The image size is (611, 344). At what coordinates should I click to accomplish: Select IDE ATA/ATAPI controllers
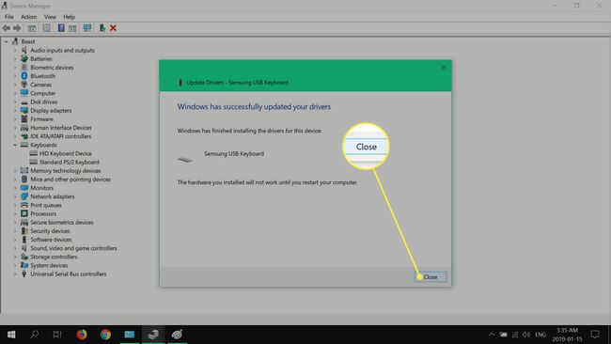[x=60, y=136]
